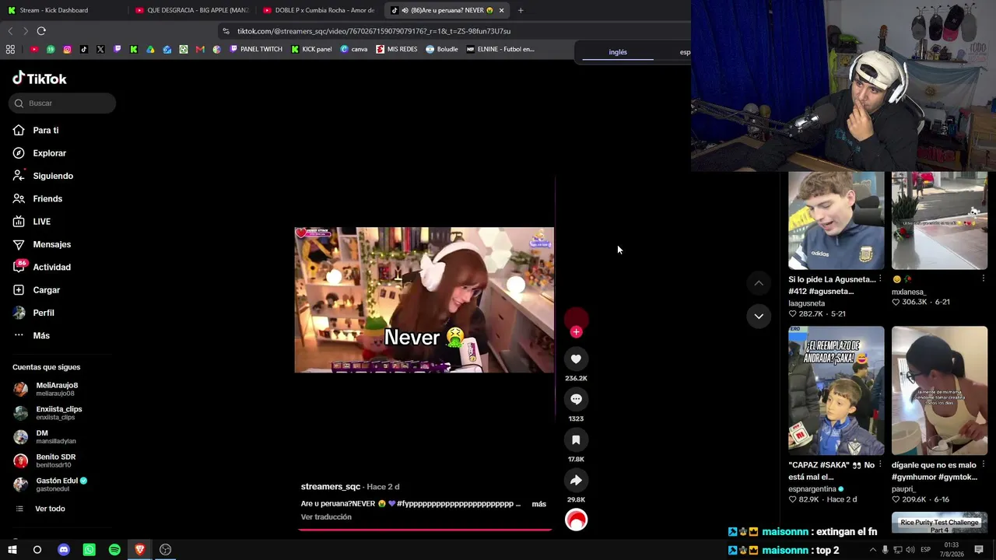Open the PANEL TWITCH bookmark
This screenshot has height=560, width=996.
point(256,49)
